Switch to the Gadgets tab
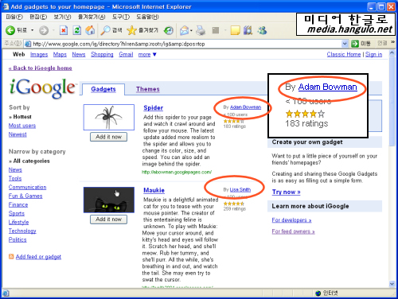 tap(103, 89)
